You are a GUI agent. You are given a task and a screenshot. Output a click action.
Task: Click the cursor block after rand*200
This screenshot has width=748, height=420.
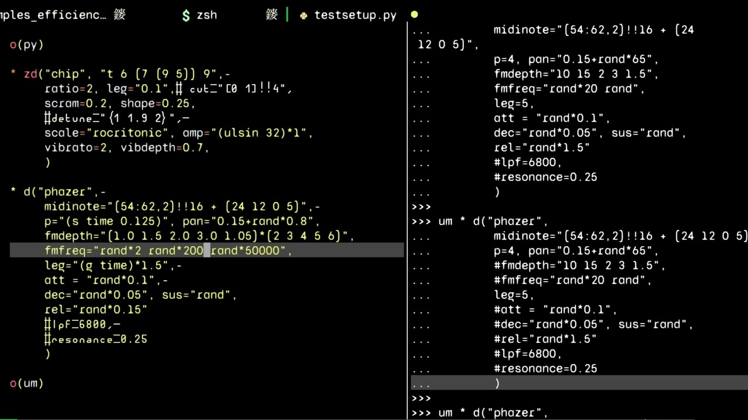pyautogui.click(x=206, y=251)
